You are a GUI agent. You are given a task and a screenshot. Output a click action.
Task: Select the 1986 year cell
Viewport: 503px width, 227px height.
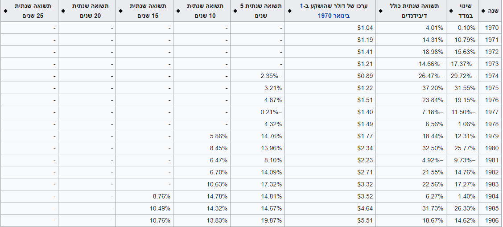coord(492,220)
